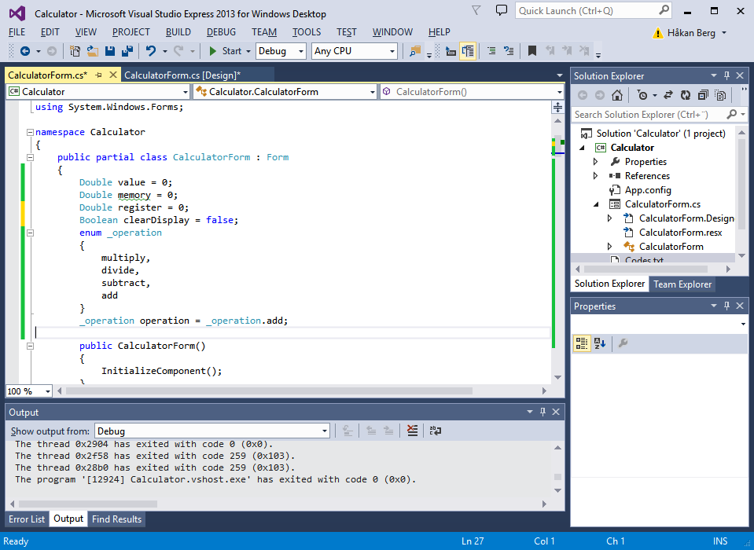Open the CalculatorForm() member dropdown
The height and width of the screenshot is (550, 754).
tap(473, 92)
